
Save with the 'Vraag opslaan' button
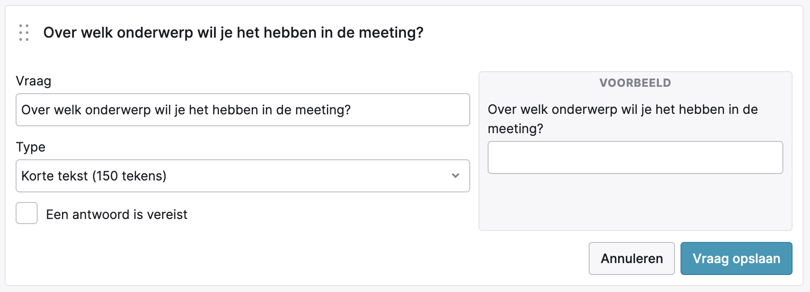[736, 258]
